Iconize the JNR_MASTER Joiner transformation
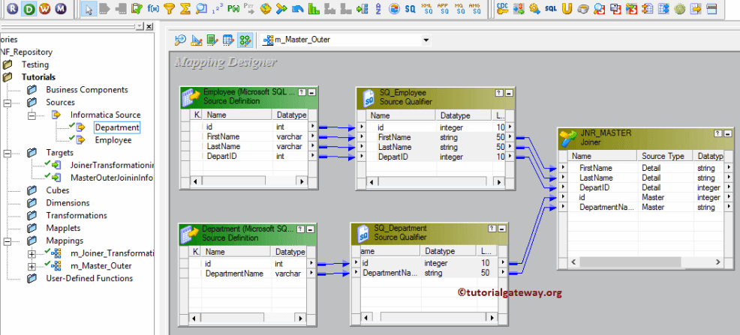 (x=726, y=134)
